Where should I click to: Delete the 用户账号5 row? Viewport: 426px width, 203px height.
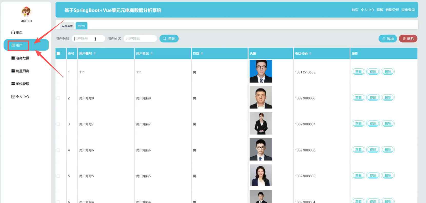(388, 176)
